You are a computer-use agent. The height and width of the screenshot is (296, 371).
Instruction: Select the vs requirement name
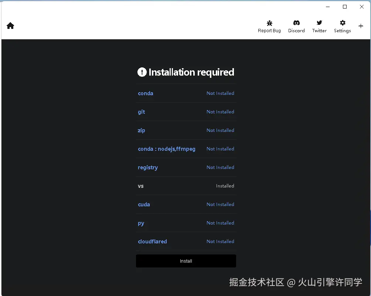140,186
